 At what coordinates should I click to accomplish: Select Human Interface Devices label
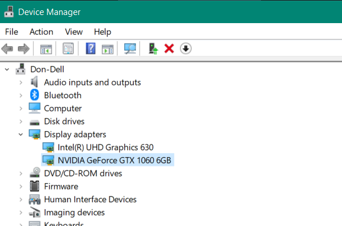90,199
